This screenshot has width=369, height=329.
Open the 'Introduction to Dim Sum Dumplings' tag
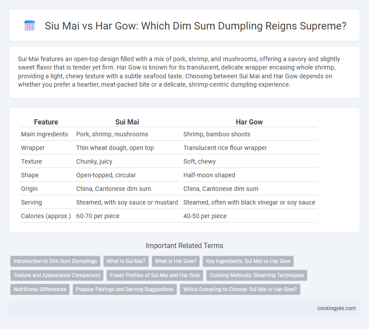55,261
